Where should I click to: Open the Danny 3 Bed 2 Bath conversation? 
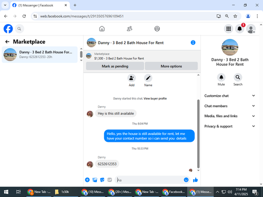pos(39,55)
